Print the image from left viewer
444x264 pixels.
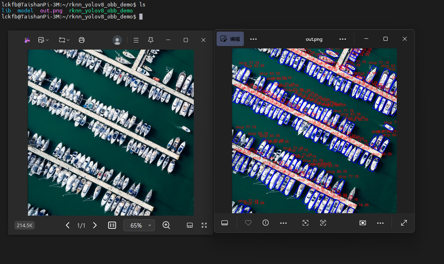coord(82,40)
